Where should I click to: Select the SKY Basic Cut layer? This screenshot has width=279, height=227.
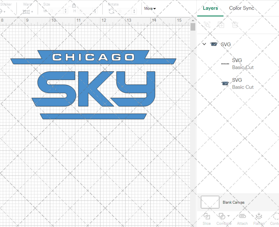point(243,83)
